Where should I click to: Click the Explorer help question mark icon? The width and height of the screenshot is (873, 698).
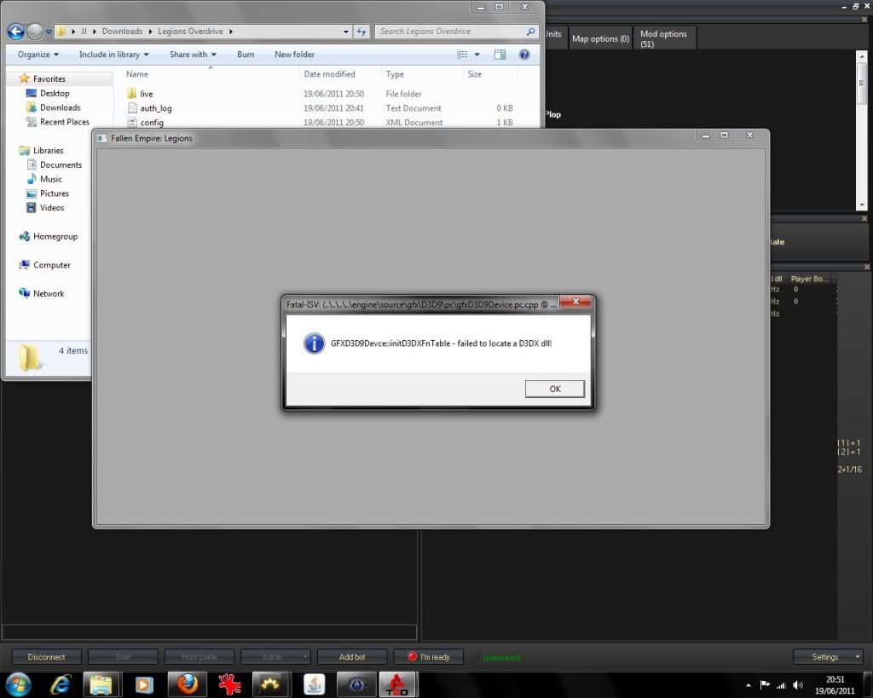524,54
